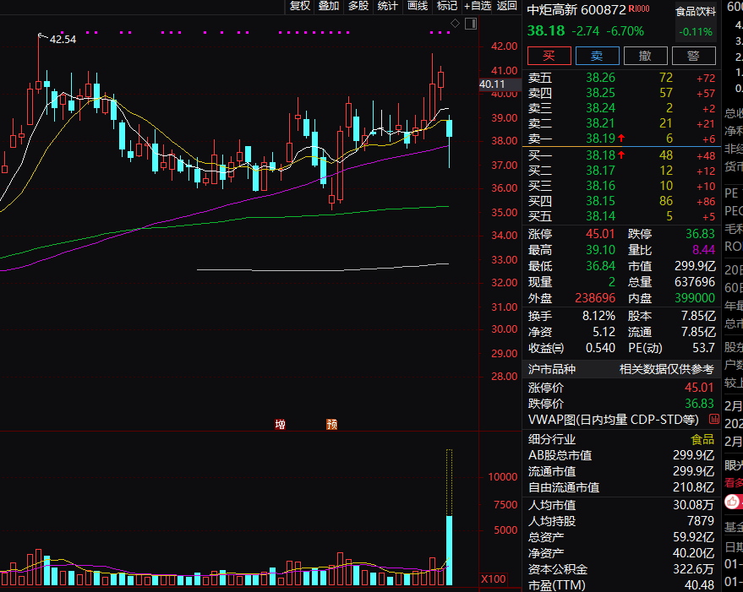743x592 pixels.
Task: Open the 食品饮料 sector box
Action: pyautogui.click(x=695, y=22)
